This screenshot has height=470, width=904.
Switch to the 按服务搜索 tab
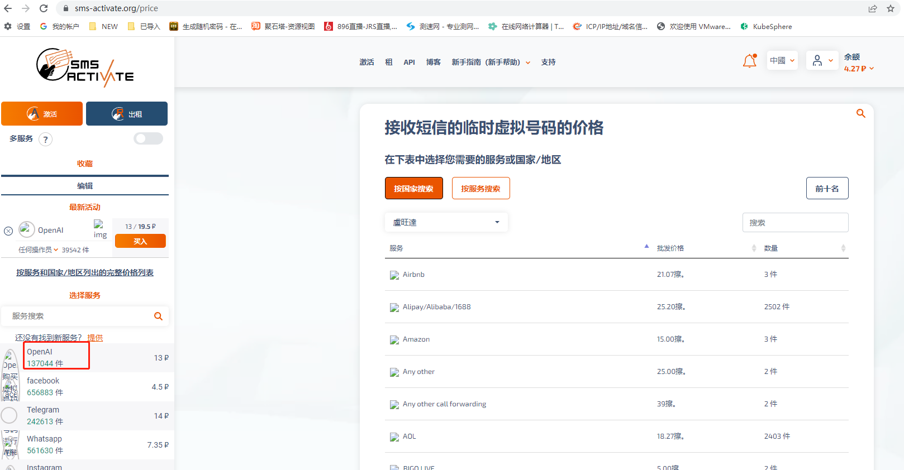click(480, 189)
